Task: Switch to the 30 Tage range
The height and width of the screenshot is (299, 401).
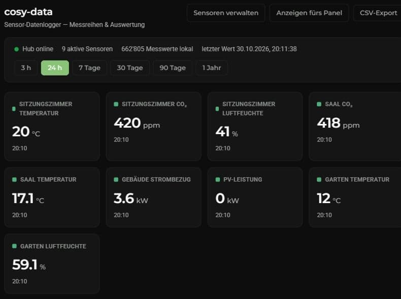Action: (130, 68)
